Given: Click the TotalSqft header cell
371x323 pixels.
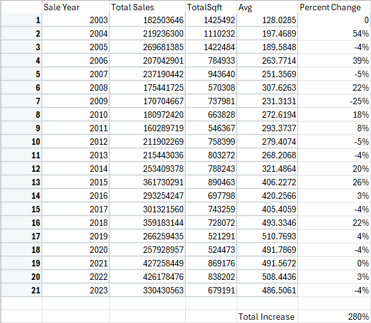Looking at the screenshot, I should (211, 7).
